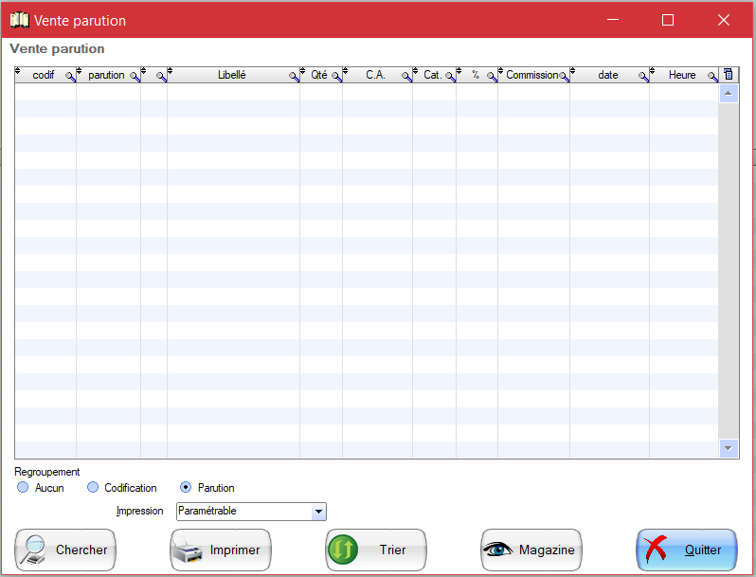
Task: Click the search icon in C.A. column
Action: click(406, 77)
